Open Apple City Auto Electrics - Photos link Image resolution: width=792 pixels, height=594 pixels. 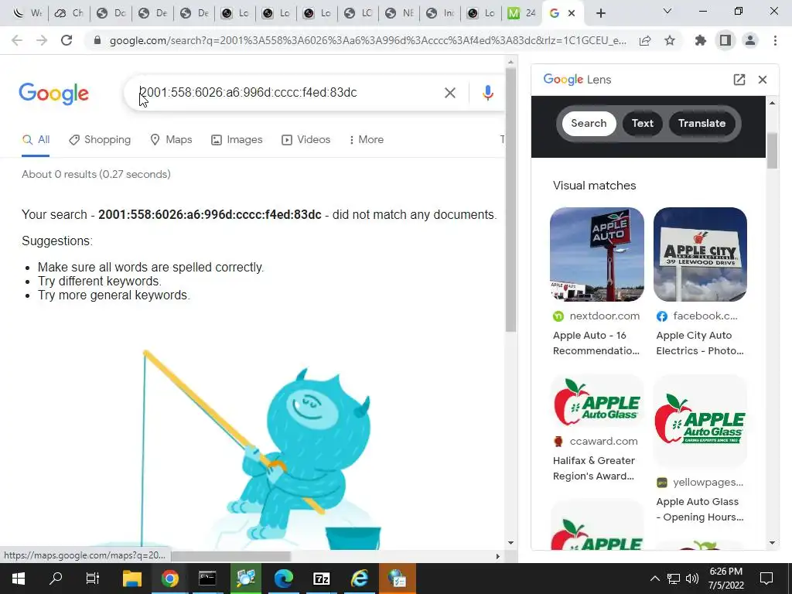pos(700,343)
